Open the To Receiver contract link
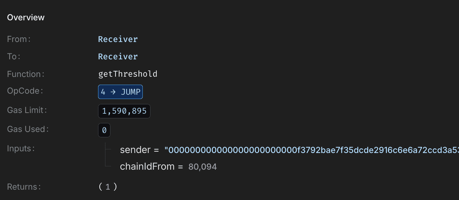 [118, 56]
